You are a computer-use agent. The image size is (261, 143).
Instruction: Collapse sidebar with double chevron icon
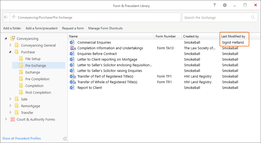tap(65, 138)
